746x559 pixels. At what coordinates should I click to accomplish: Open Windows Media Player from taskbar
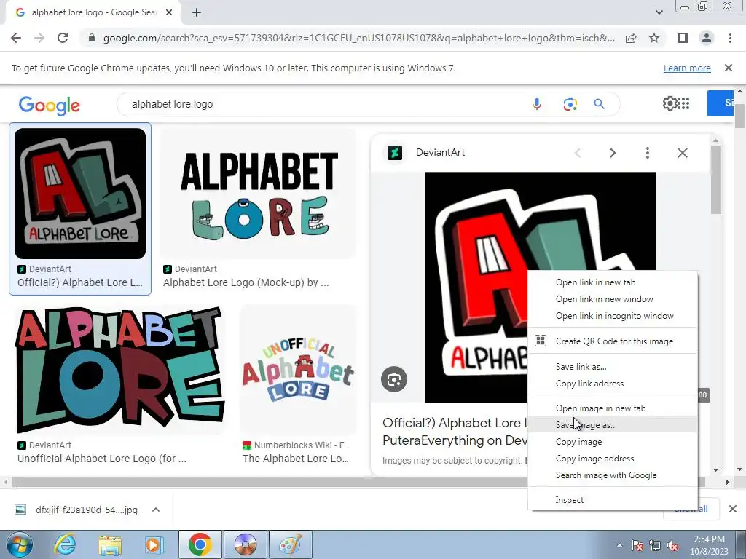154,544
